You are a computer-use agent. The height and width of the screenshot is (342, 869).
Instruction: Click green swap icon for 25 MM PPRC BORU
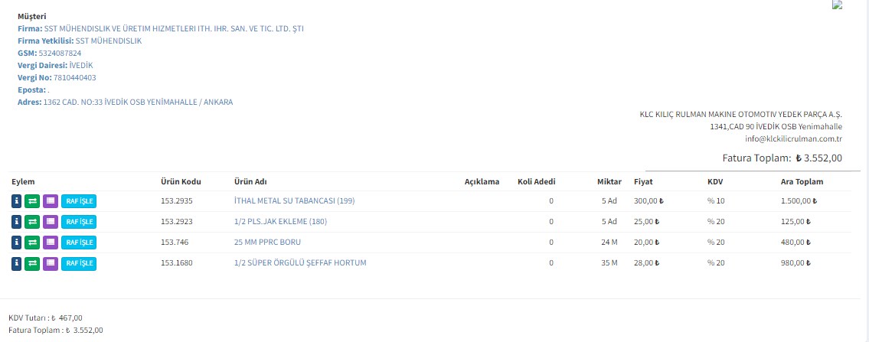point(33,243)
